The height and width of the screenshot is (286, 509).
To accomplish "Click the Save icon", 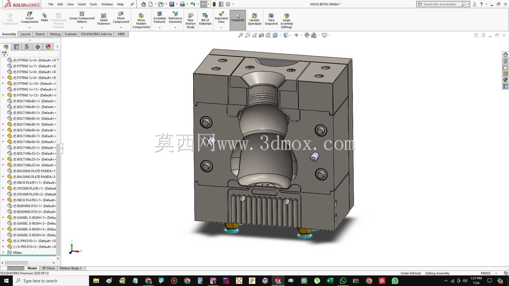I will 172,4.
